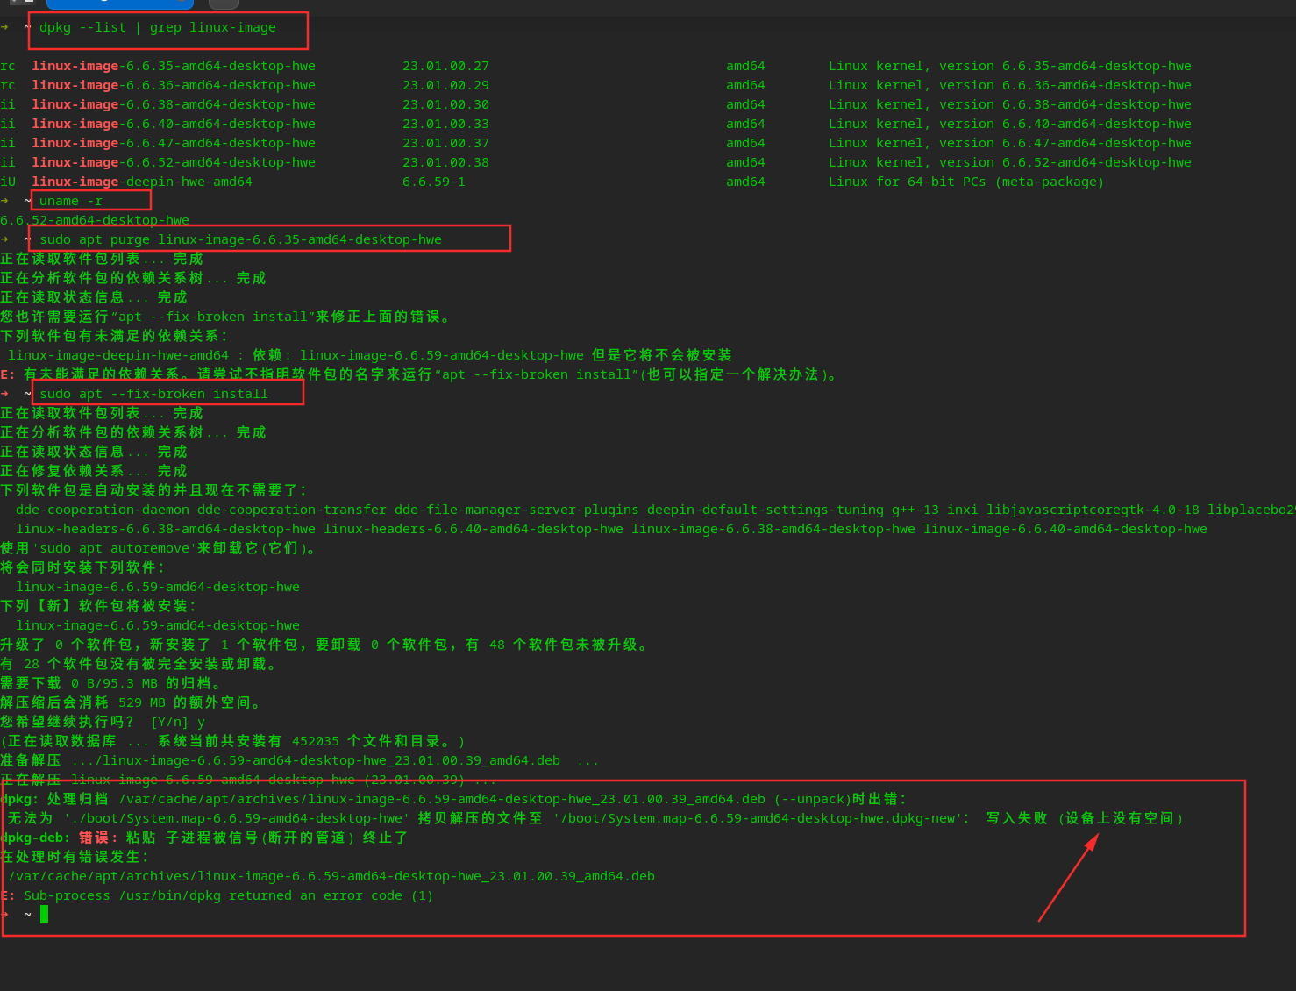Click the standalone /var/cache/apt/archives .deb path line
Screen dimensions: 1296x991
pos(331,876)
